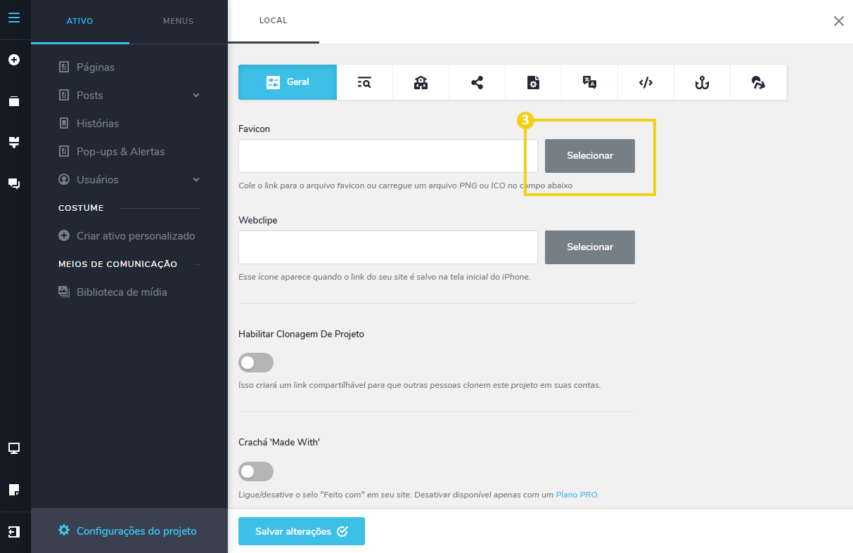Click the chat bubbles icon in left rail

(x=14, y=184)
